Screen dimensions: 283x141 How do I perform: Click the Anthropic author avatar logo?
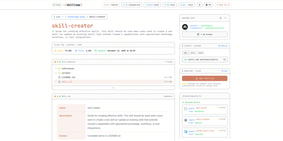pyautogui.click(x=185, y=27)
